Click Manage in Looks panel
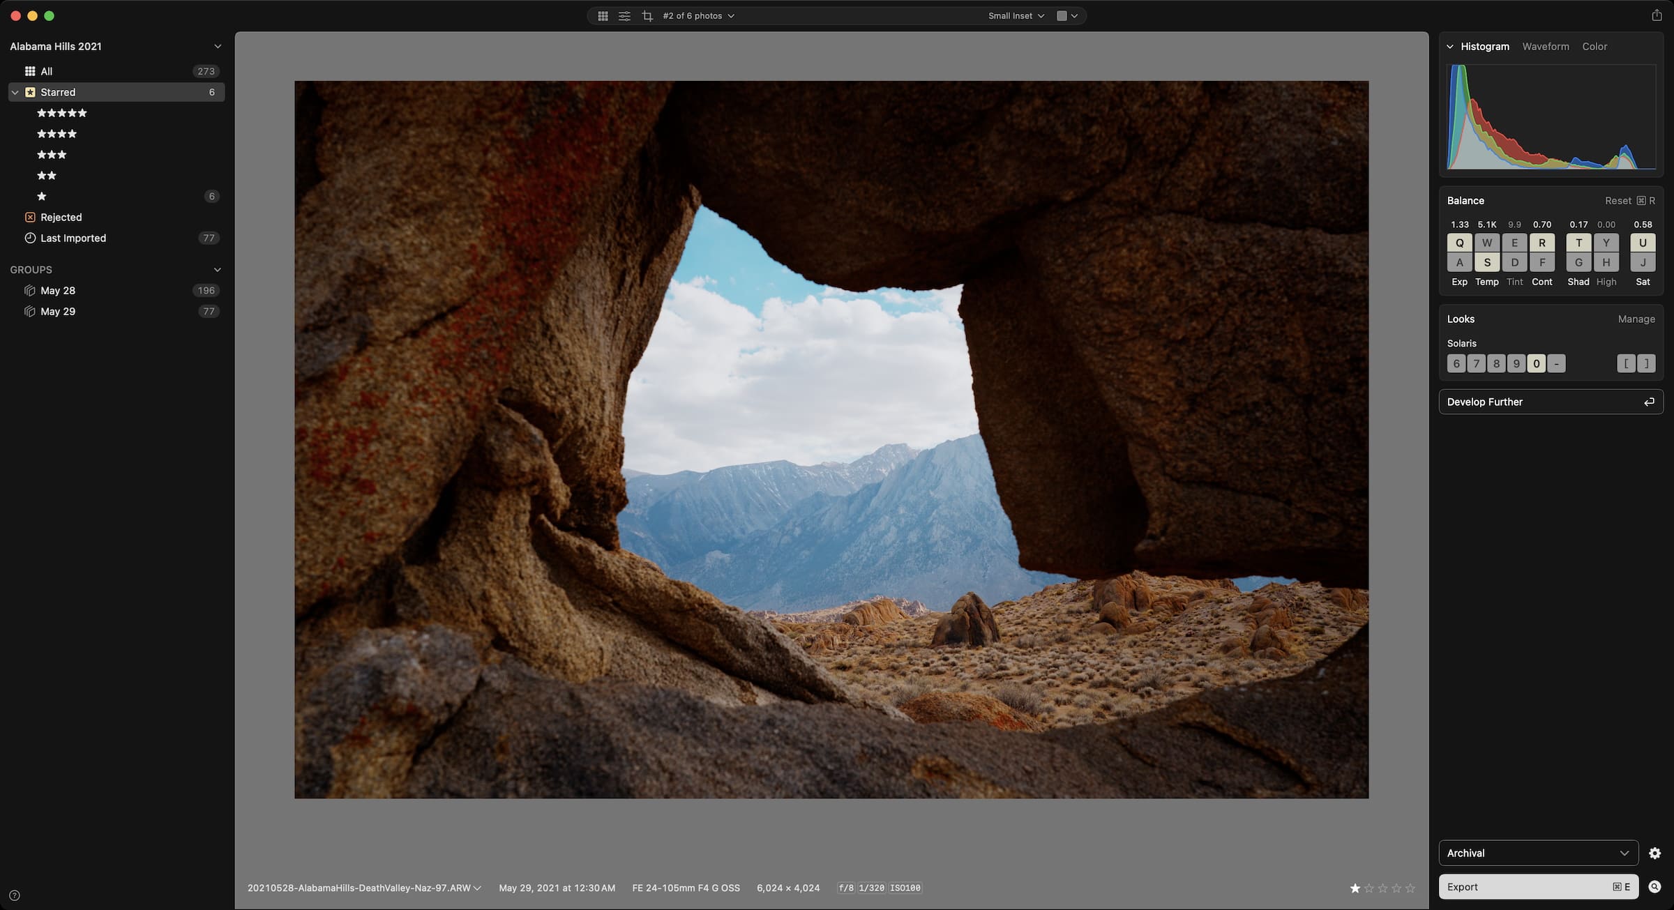1674x910 pixels. (x=1636, y=319)
